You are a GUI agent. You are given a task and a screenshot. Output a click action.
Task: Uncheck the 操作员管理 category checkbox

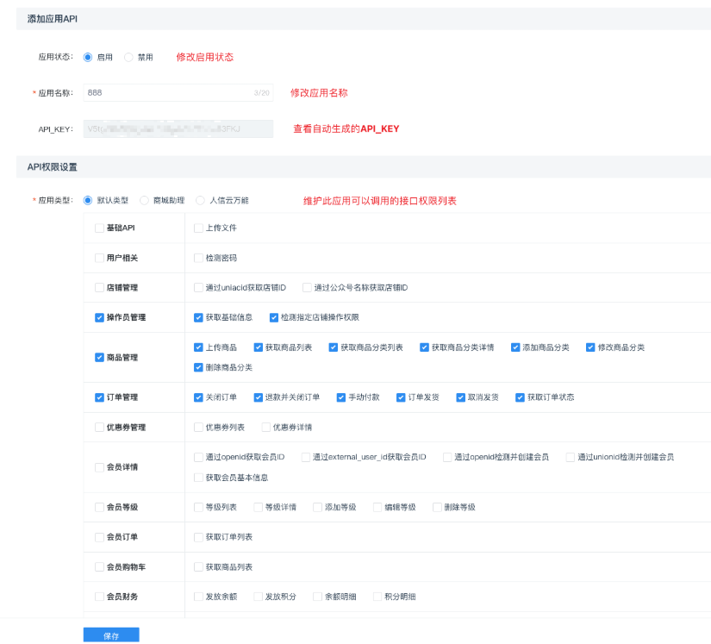(x=99, y=318)
